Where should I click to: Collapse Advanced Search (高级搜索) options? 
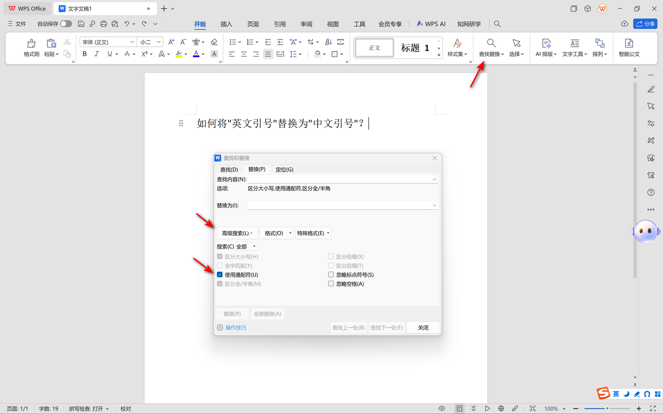click(x=238, y=233)
